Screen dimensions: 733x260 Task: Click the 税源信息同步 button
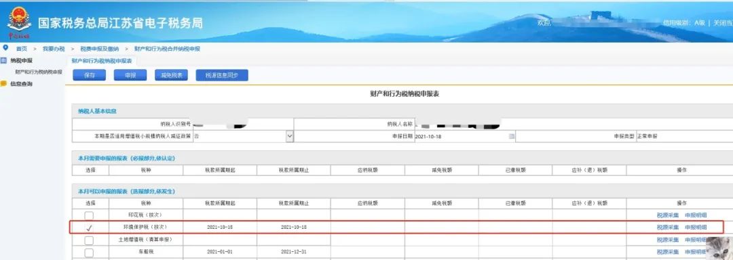pos(222,75)
